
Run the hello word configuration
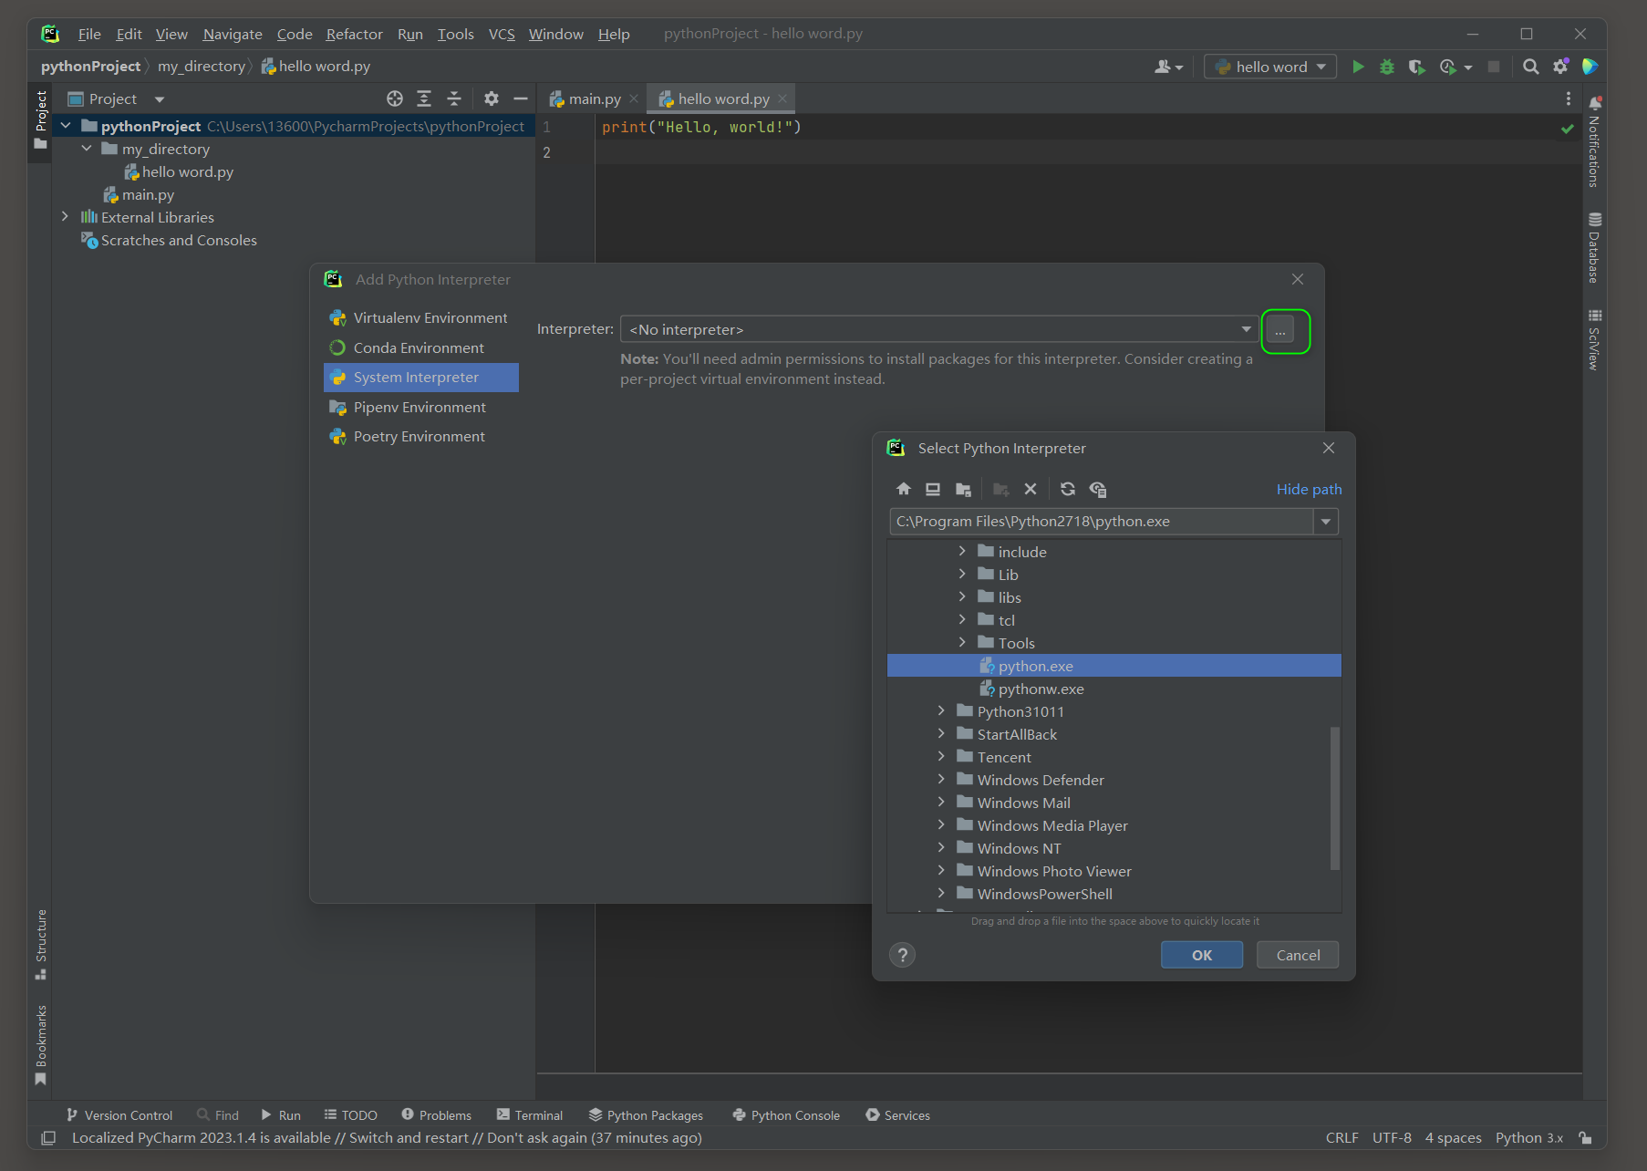(1358, 67)
